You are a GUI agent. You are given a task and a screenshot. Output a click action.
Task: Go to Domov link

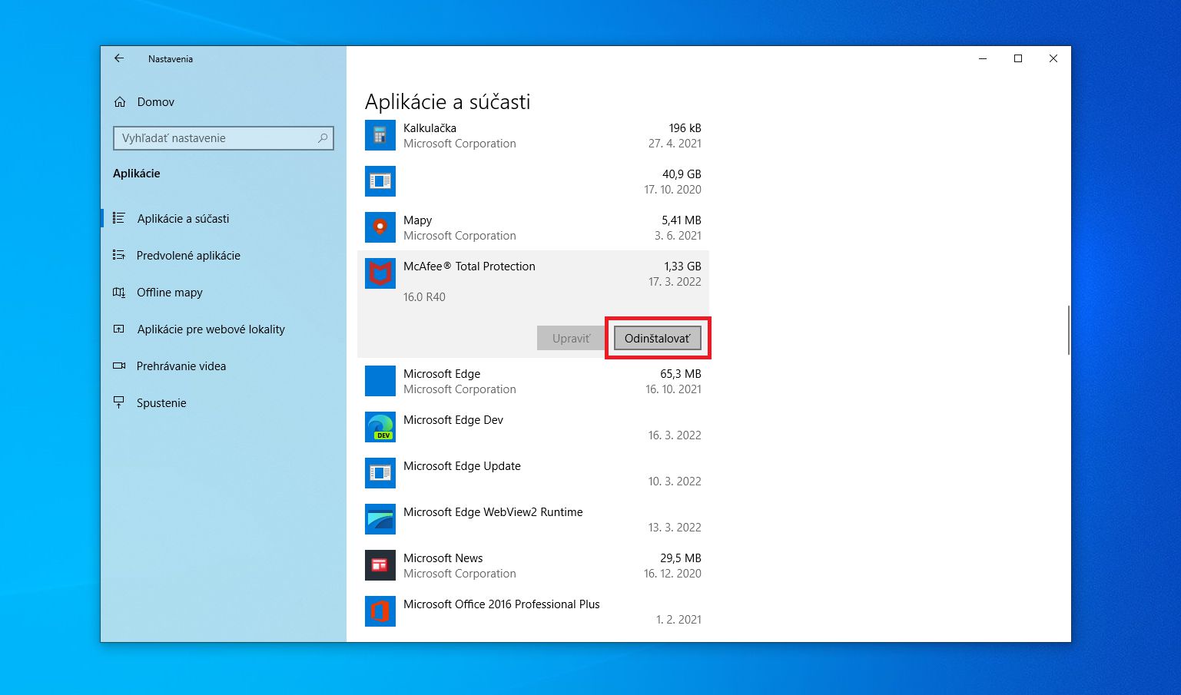point(155,102)
